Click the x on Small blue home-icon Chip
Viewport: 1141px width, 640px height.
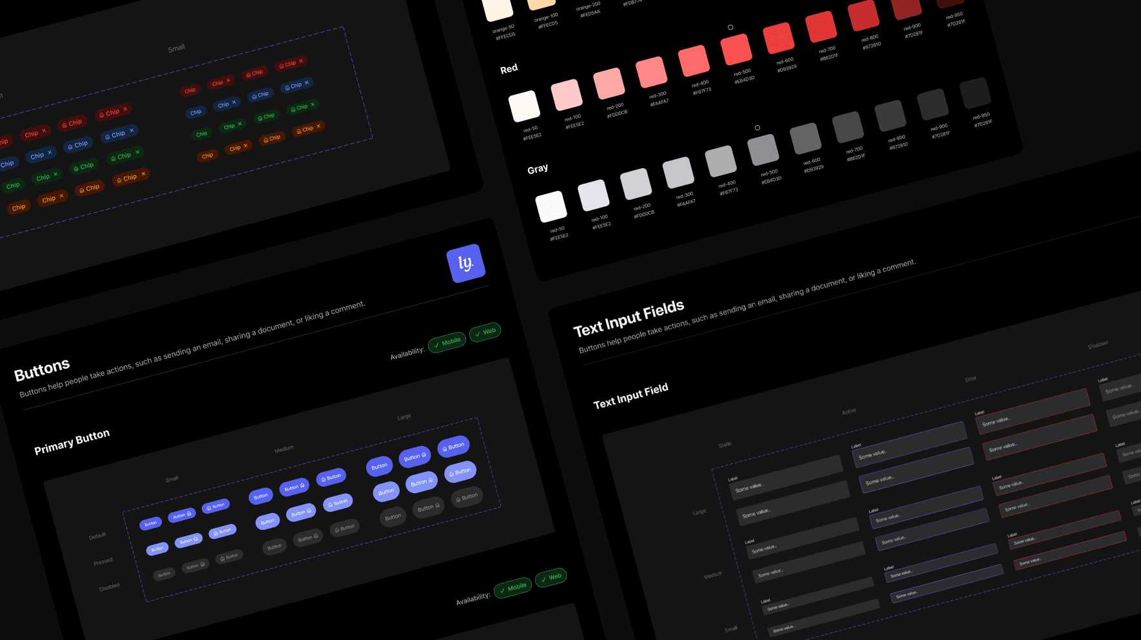(x=307, y=82)
